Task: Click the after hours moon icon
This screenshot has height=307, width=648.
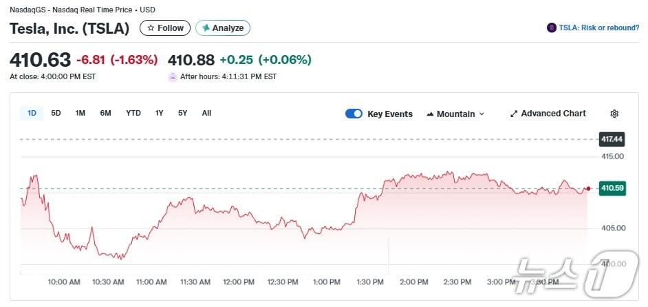Action: (173, 76)
